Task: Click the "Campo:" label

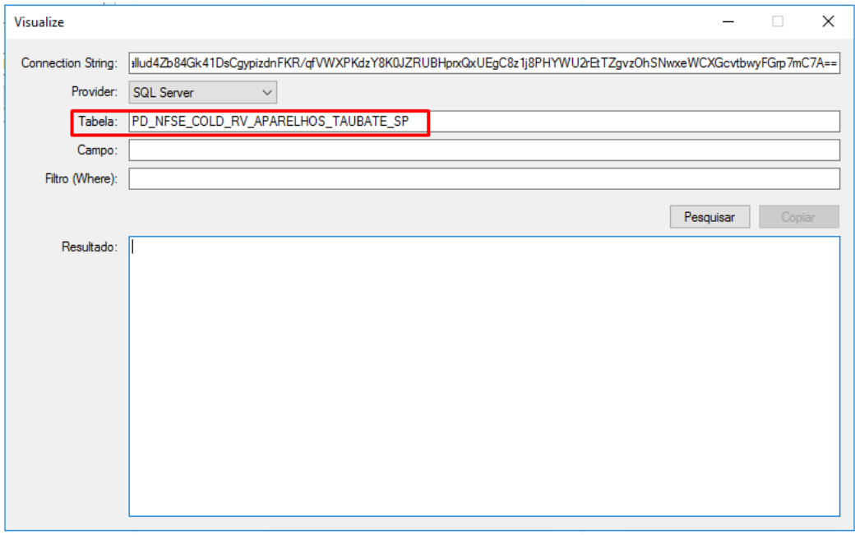Action: point(97,150)
